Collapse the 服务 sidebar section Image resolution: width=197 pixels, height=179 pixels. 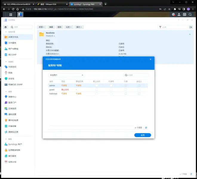(6, 139)
